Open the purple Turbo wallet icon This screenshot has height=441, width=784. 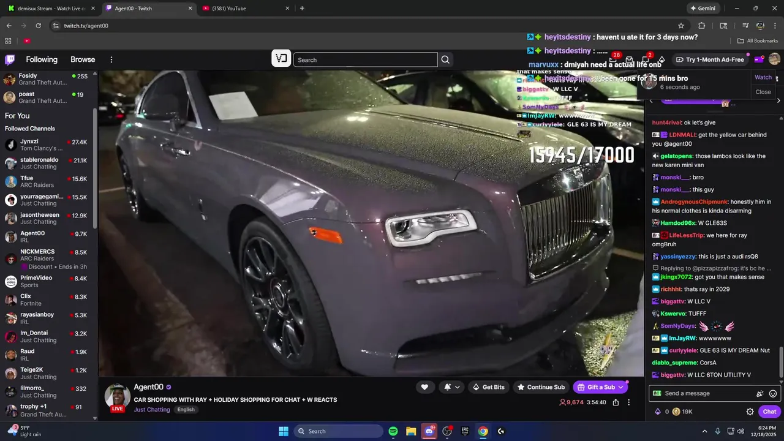click(759, 59)
